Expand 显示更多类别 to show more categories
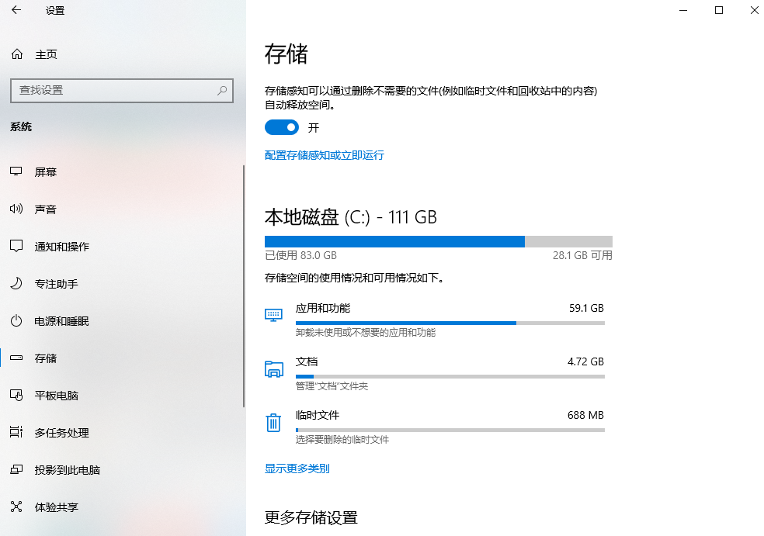This screenshot has width=764, height=536. (x=296, y=469)
